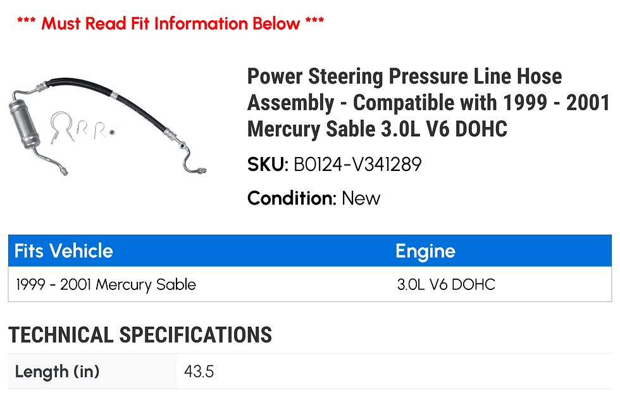Click the retaining clips in the product image

78,127
